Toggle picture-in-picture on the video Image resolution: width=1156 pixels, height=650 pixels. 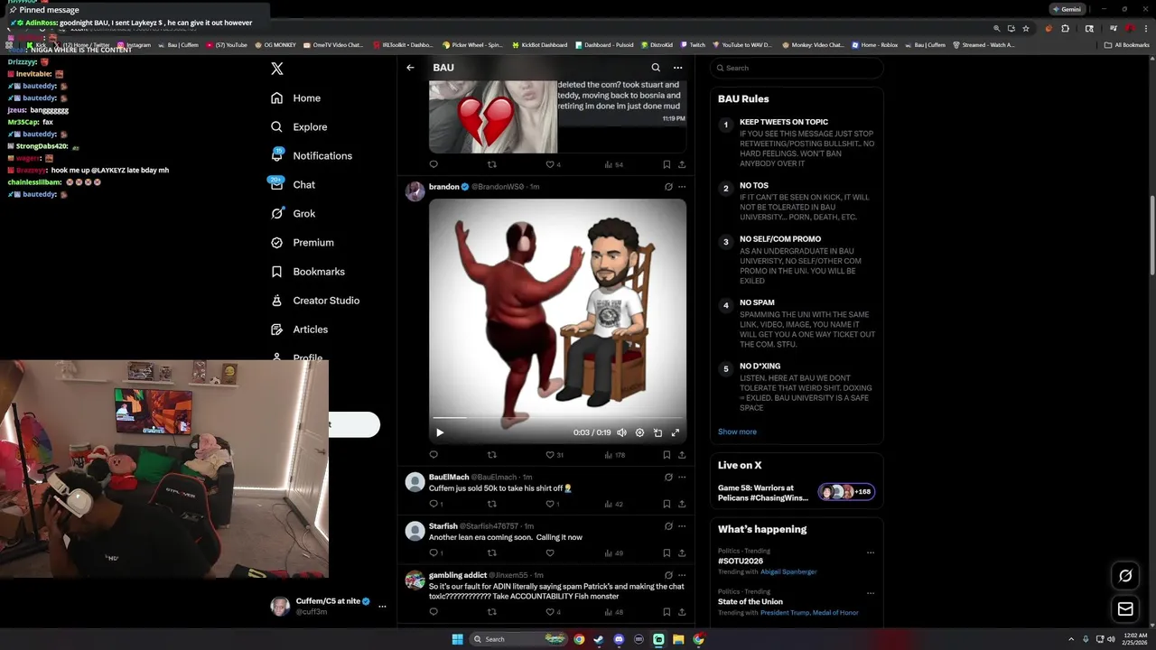click(x=657, y=432)
